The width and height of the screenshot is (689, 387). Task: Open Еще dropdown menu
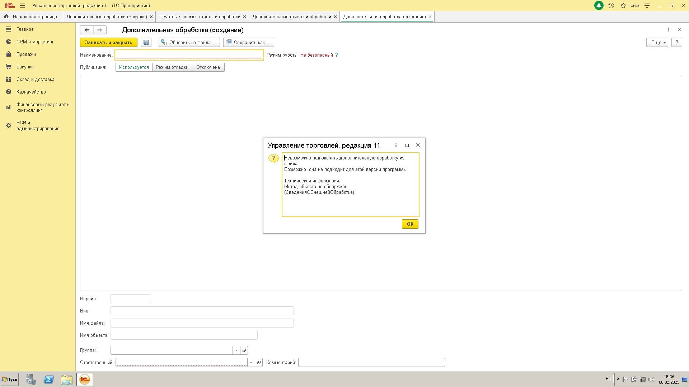657,42
